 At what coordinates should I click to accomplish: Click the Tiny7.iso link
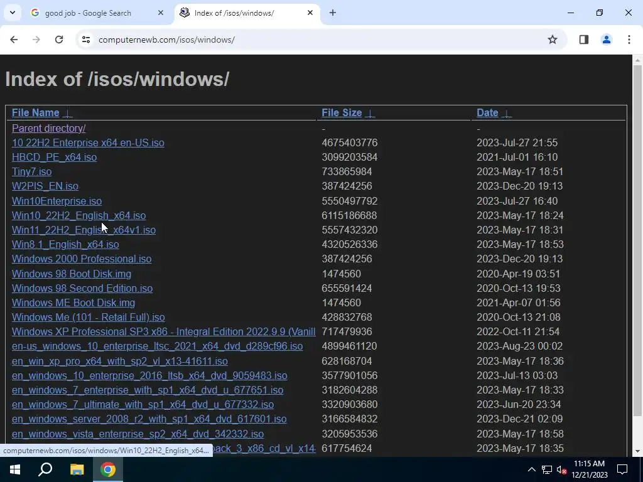(x=31, y=172)
